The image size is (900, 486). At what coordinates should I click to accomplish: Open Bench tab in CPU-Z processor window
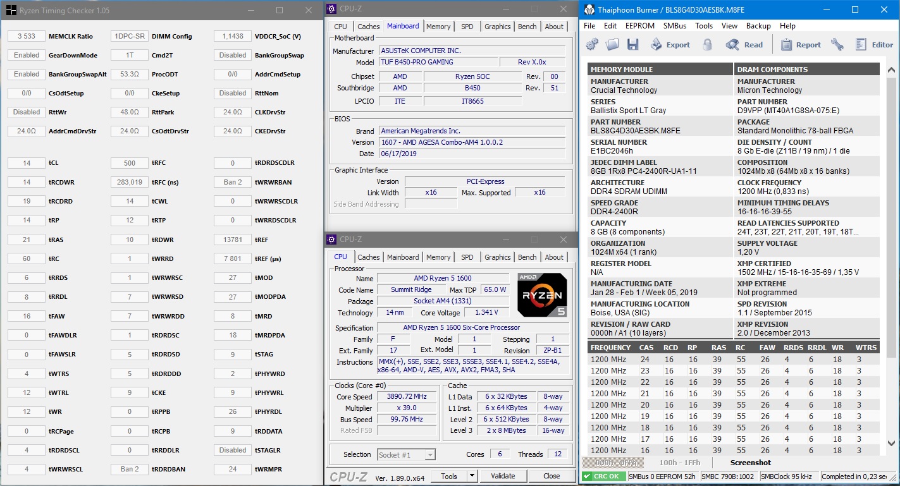pos(527,257)
